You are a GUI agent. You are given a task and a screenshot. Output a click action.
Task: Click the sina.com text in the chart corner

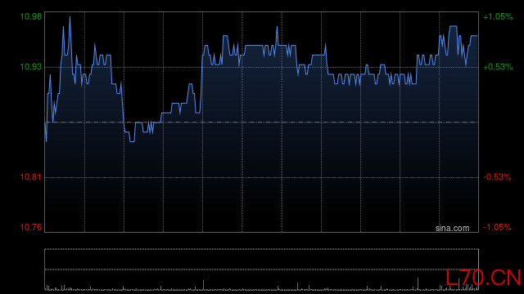tap(452, 229)
